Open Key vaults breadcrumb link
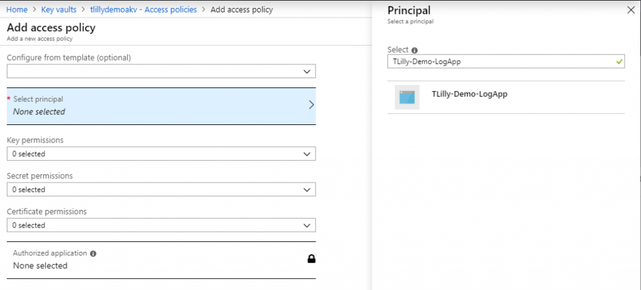The image size is (641, 290). pyautogui.click(x=59, y=9)
